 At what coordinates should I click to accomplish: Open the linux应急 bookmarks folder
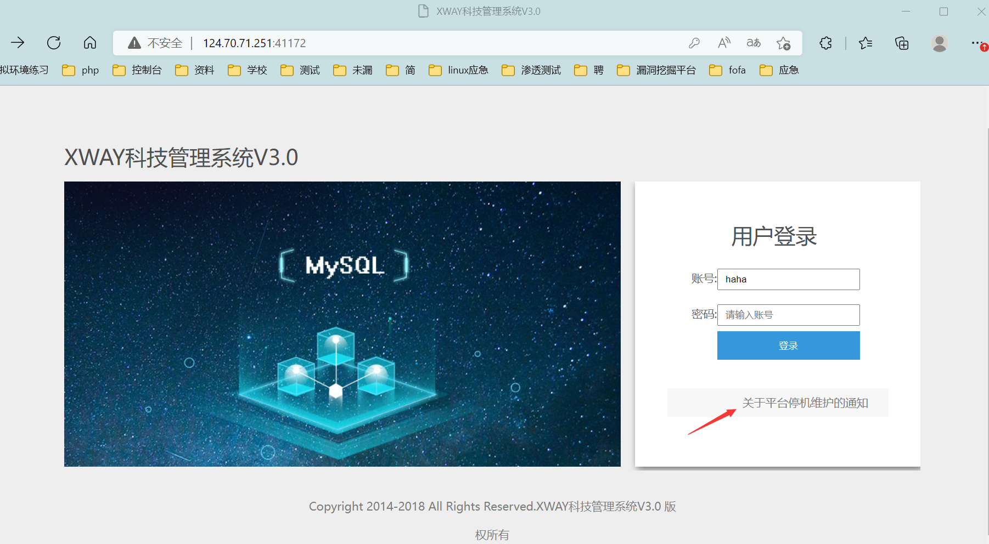click(459, 70)
